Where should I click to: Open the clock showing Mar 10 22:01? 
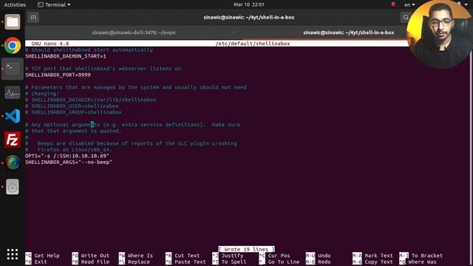coord(248,4)
